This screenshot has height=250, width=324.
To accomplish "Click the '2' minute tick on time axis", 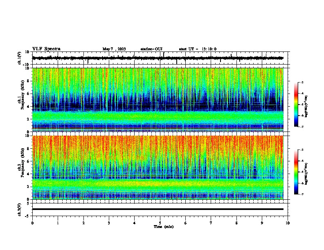I will tap(83, 223).
